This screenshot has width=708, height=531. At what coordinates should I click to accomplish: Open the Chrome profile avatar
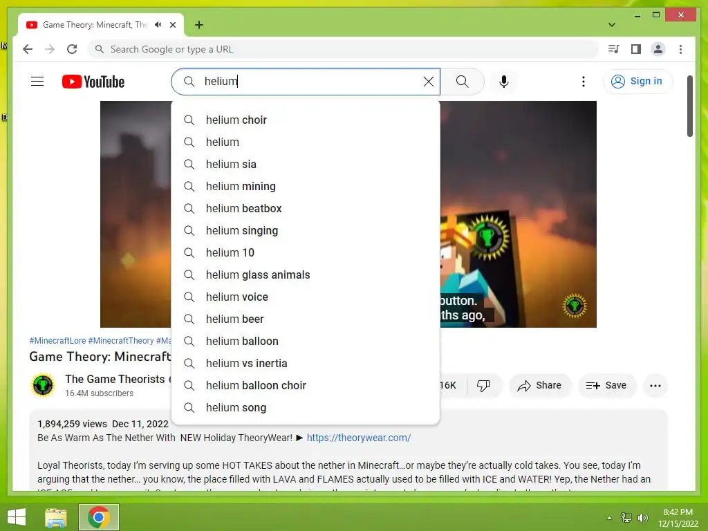658,49
